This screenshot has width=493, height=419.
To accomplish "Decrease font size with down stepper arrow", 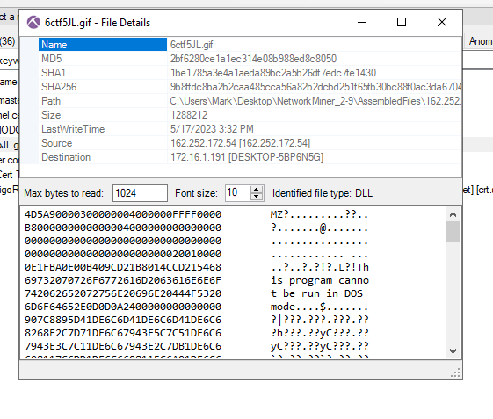I will coord(257,197).
